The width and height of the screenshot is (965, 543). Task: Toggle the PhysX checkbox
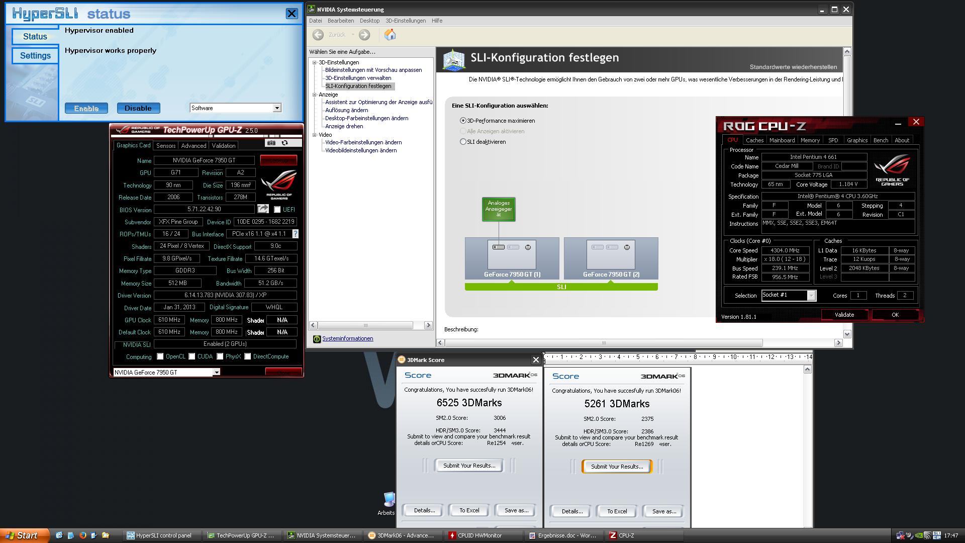click(220, 356)
